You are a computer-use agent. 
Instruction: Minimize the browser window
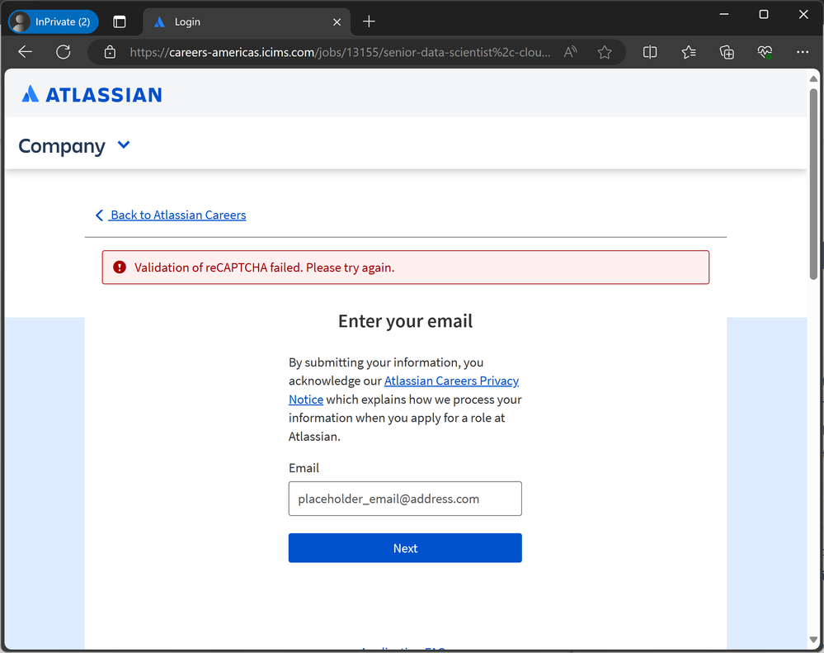click(x=724, y=14)
